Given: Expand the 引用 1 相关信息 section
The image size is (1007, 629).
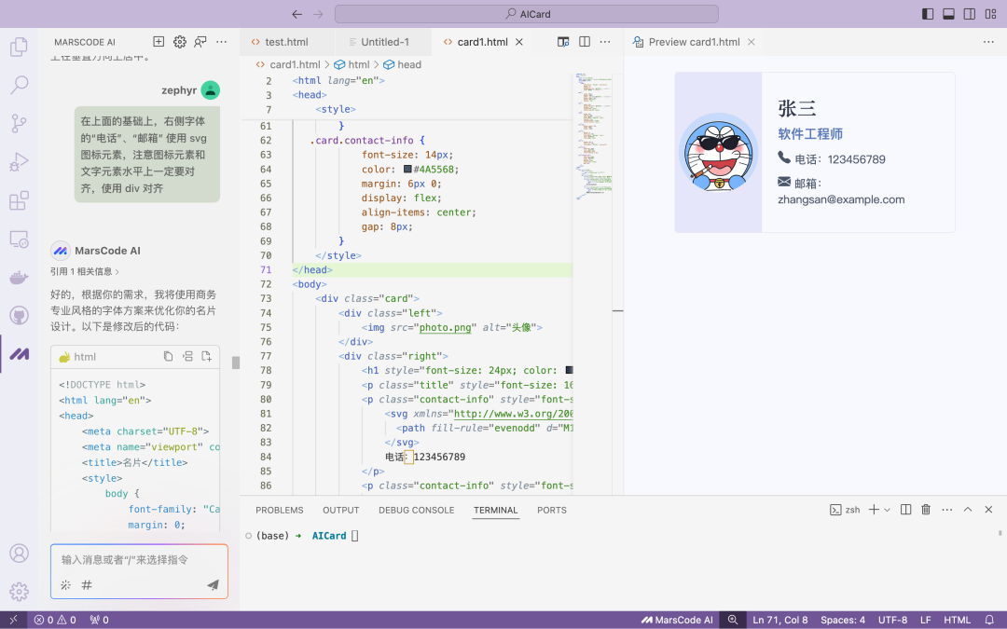Looking at the screenshot, I should click(86, 271).
